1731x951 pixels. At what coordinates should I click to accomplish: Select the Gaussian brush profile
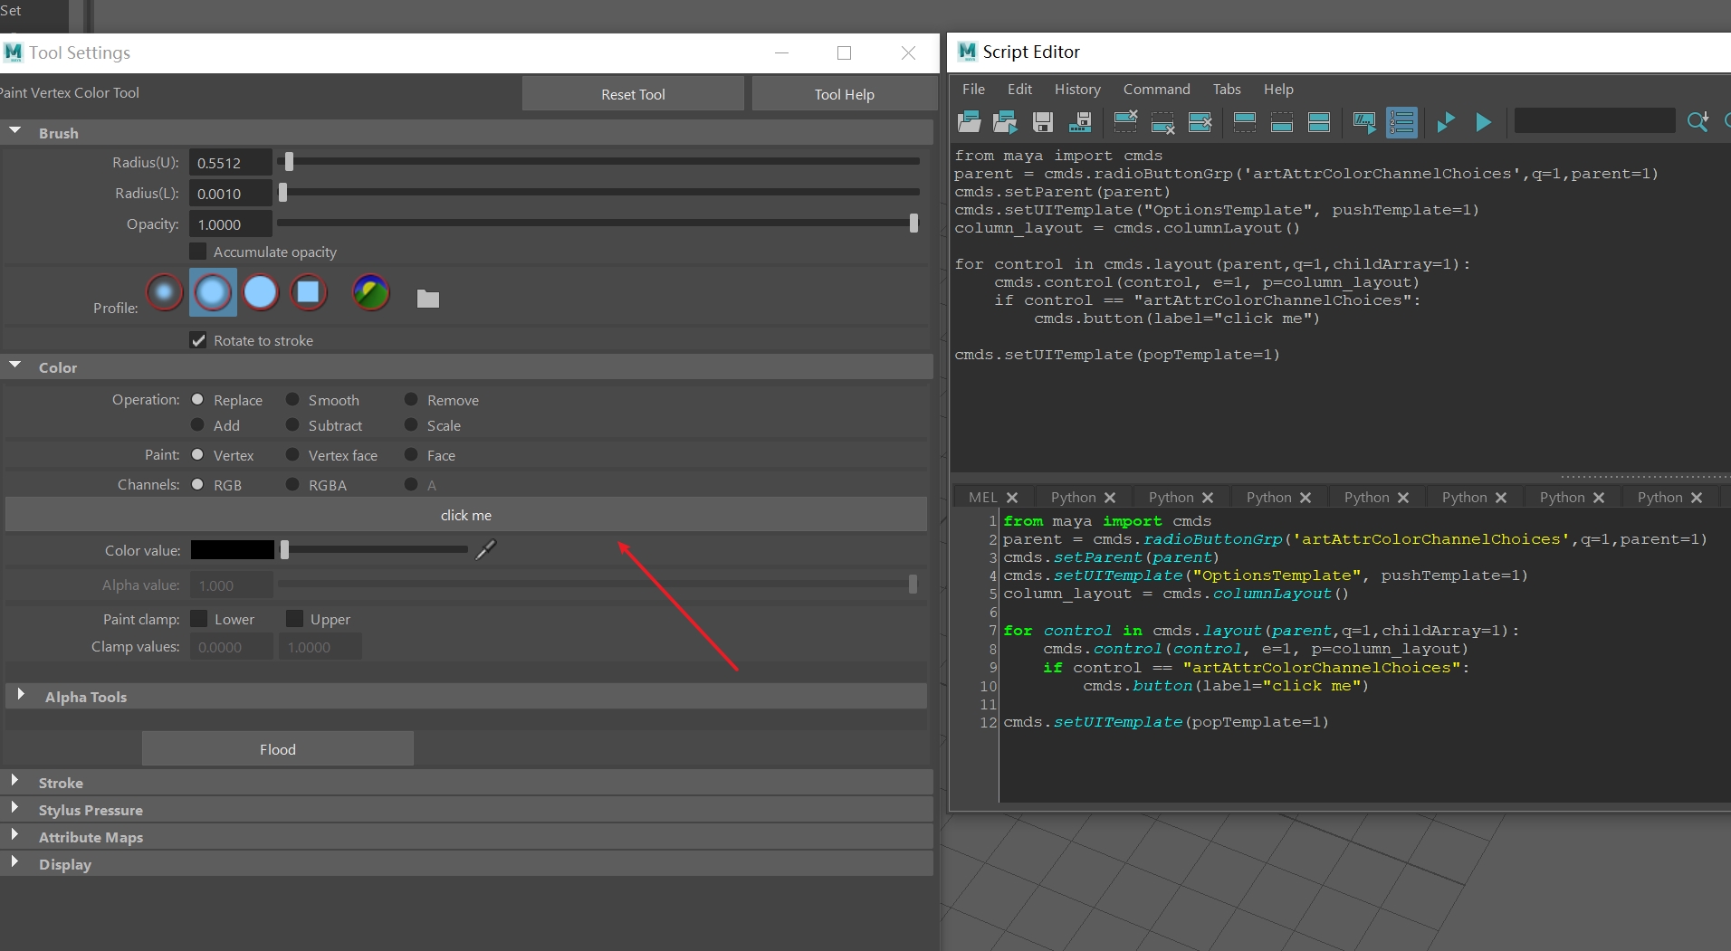pyautogui.click(x=165, y=292)
